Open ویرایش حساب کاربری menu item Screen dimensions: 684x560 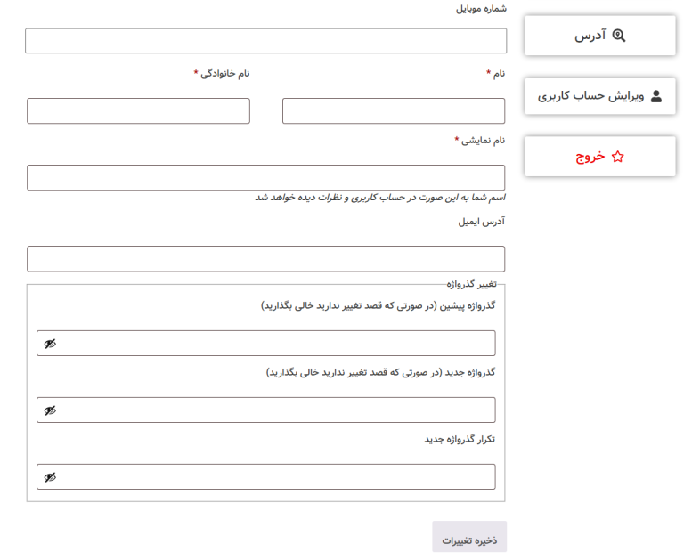600,96
